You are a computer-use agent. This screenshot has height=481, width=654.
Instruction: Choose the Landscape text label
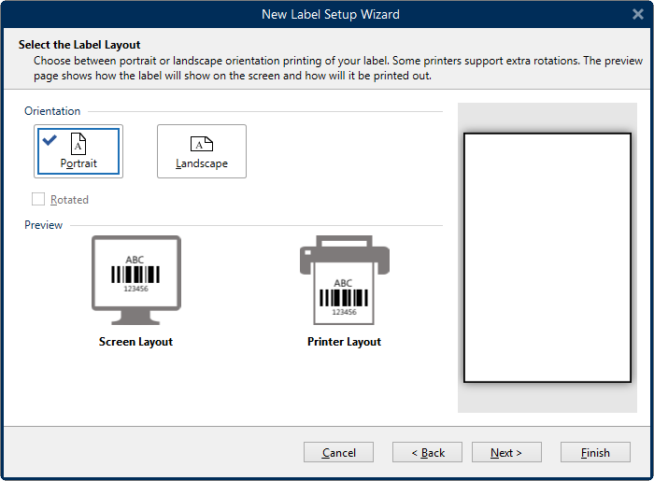(x=202, y=164)
